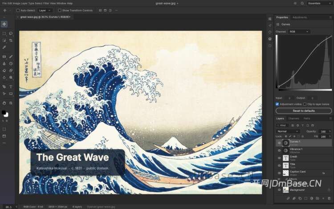Select the Crop tool
Viewport: 334px width, 209px height.
pos(11,41)
